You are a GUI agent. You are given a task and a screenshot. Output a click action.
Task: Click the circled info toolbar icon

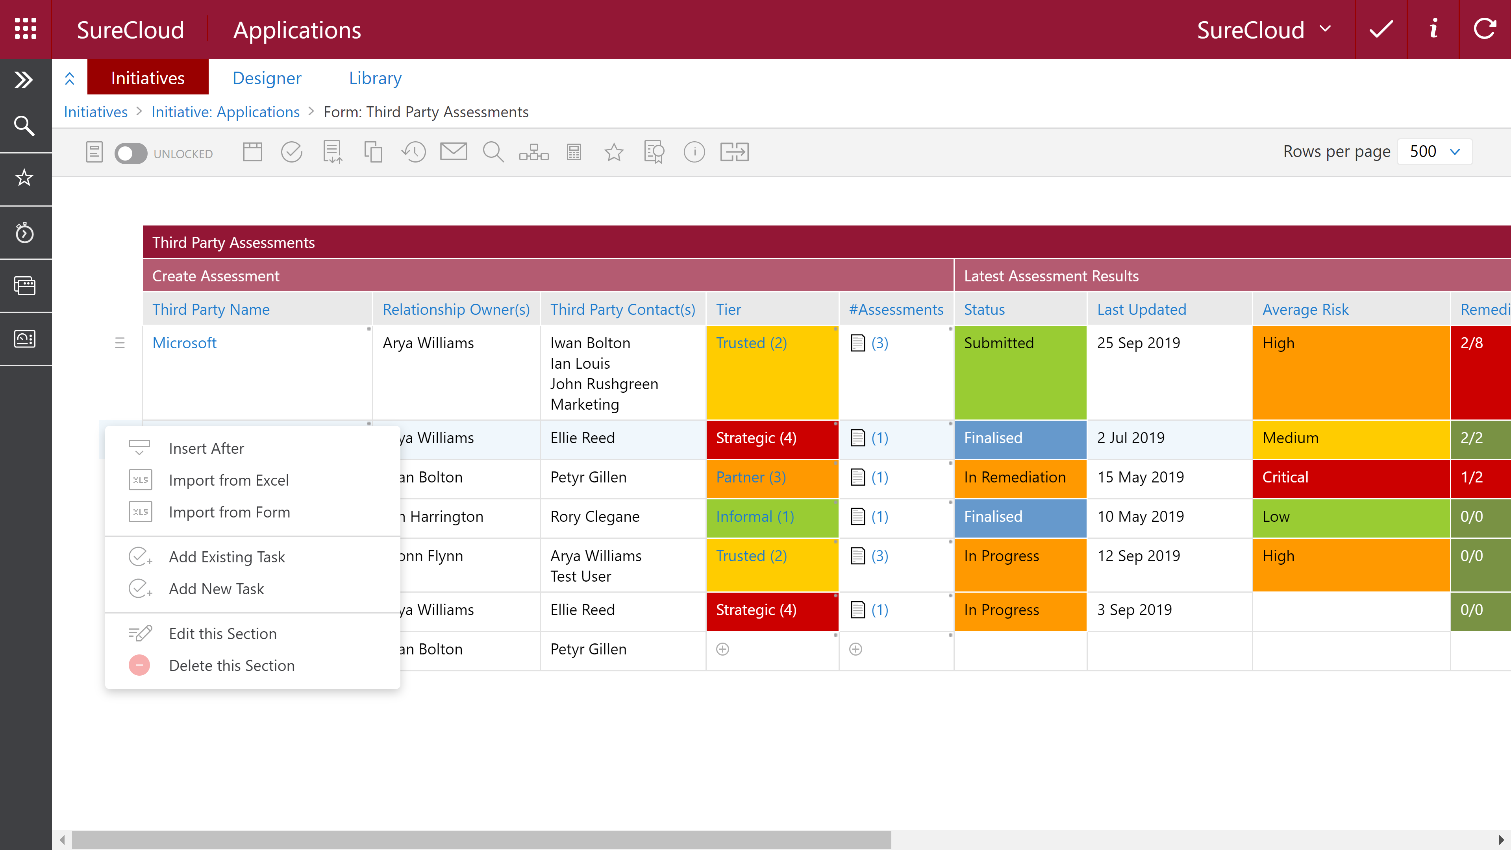pos(694,152)
